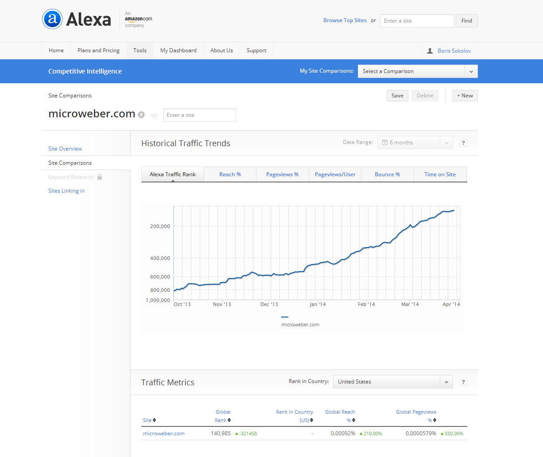Screen dimensions: 543x457
Task: Navigate to My Dashboard
Action: click(178, 50)
